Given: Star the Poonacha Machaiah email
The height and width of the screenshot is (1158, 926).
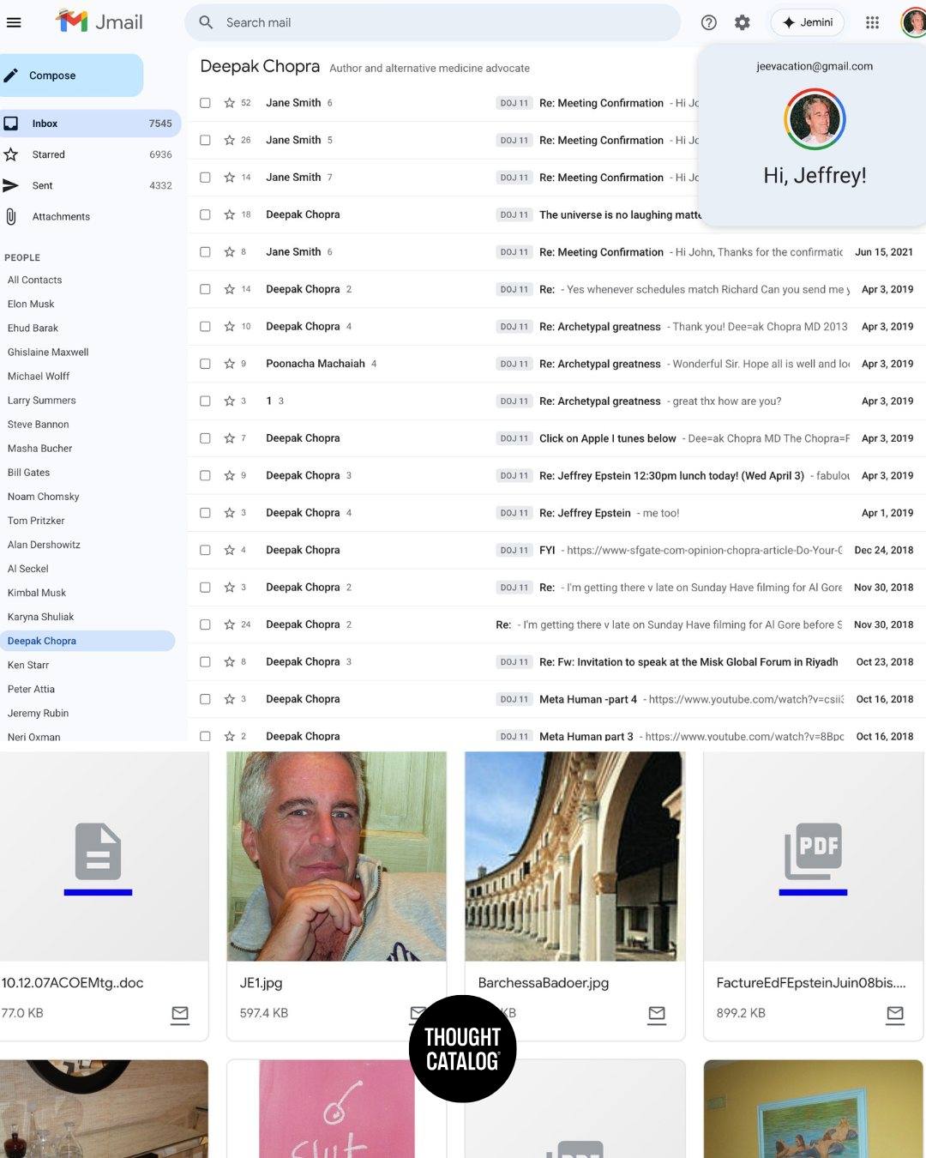Looking at the screenshot, I should [x=229, y=364].
